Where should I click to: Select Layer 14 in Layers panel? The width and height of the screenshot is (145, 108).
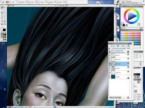click(119, 73)
